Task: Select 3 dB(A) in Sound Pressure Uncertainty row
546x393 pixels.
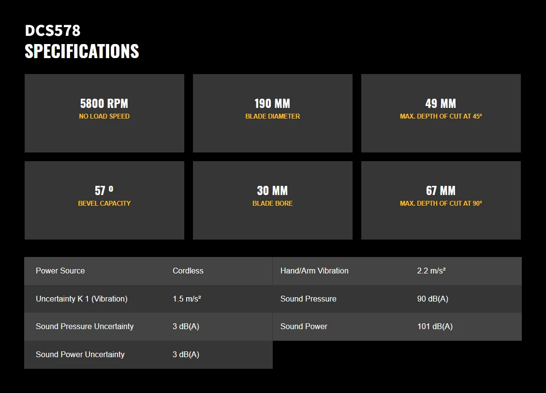Action: coord(186,327)
